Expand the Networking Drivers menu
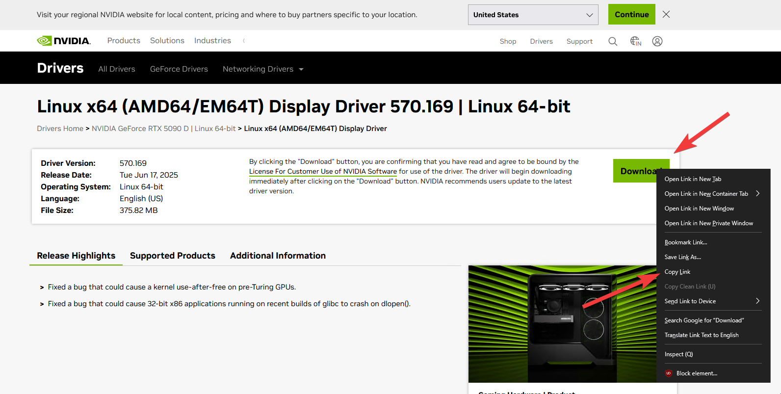This screenshot has width=781, height=394. (263, 69)
